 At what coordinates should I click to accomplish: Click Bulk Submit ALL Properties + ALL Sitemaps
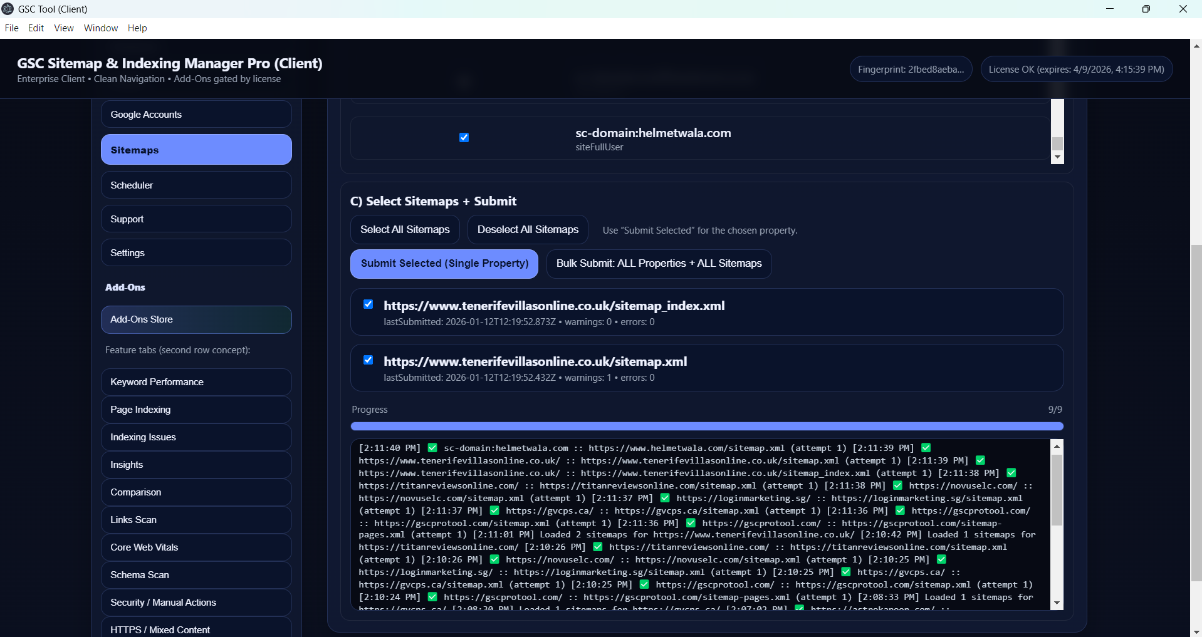click(x=659, y=264)
